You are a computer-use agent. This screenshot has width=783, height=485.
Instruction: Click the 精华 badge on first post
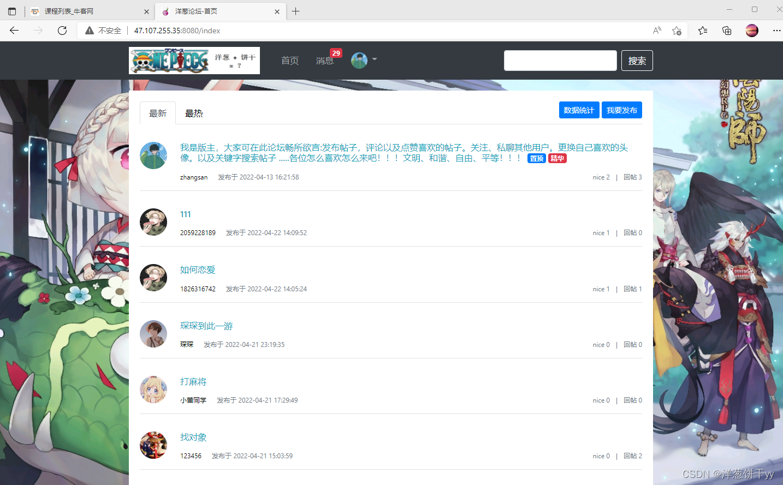(557, 158)
